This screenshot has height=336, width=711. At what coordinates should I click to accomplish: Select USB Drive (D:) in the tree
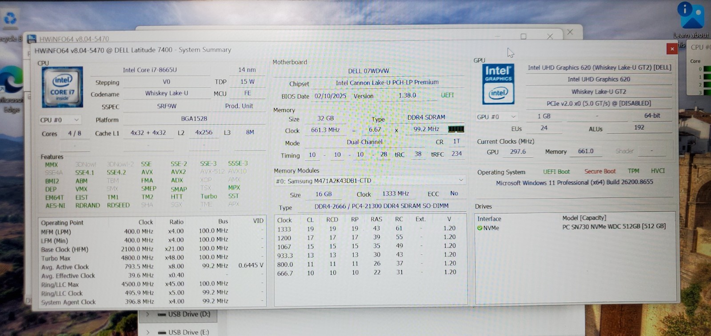[x=189, y=314]
